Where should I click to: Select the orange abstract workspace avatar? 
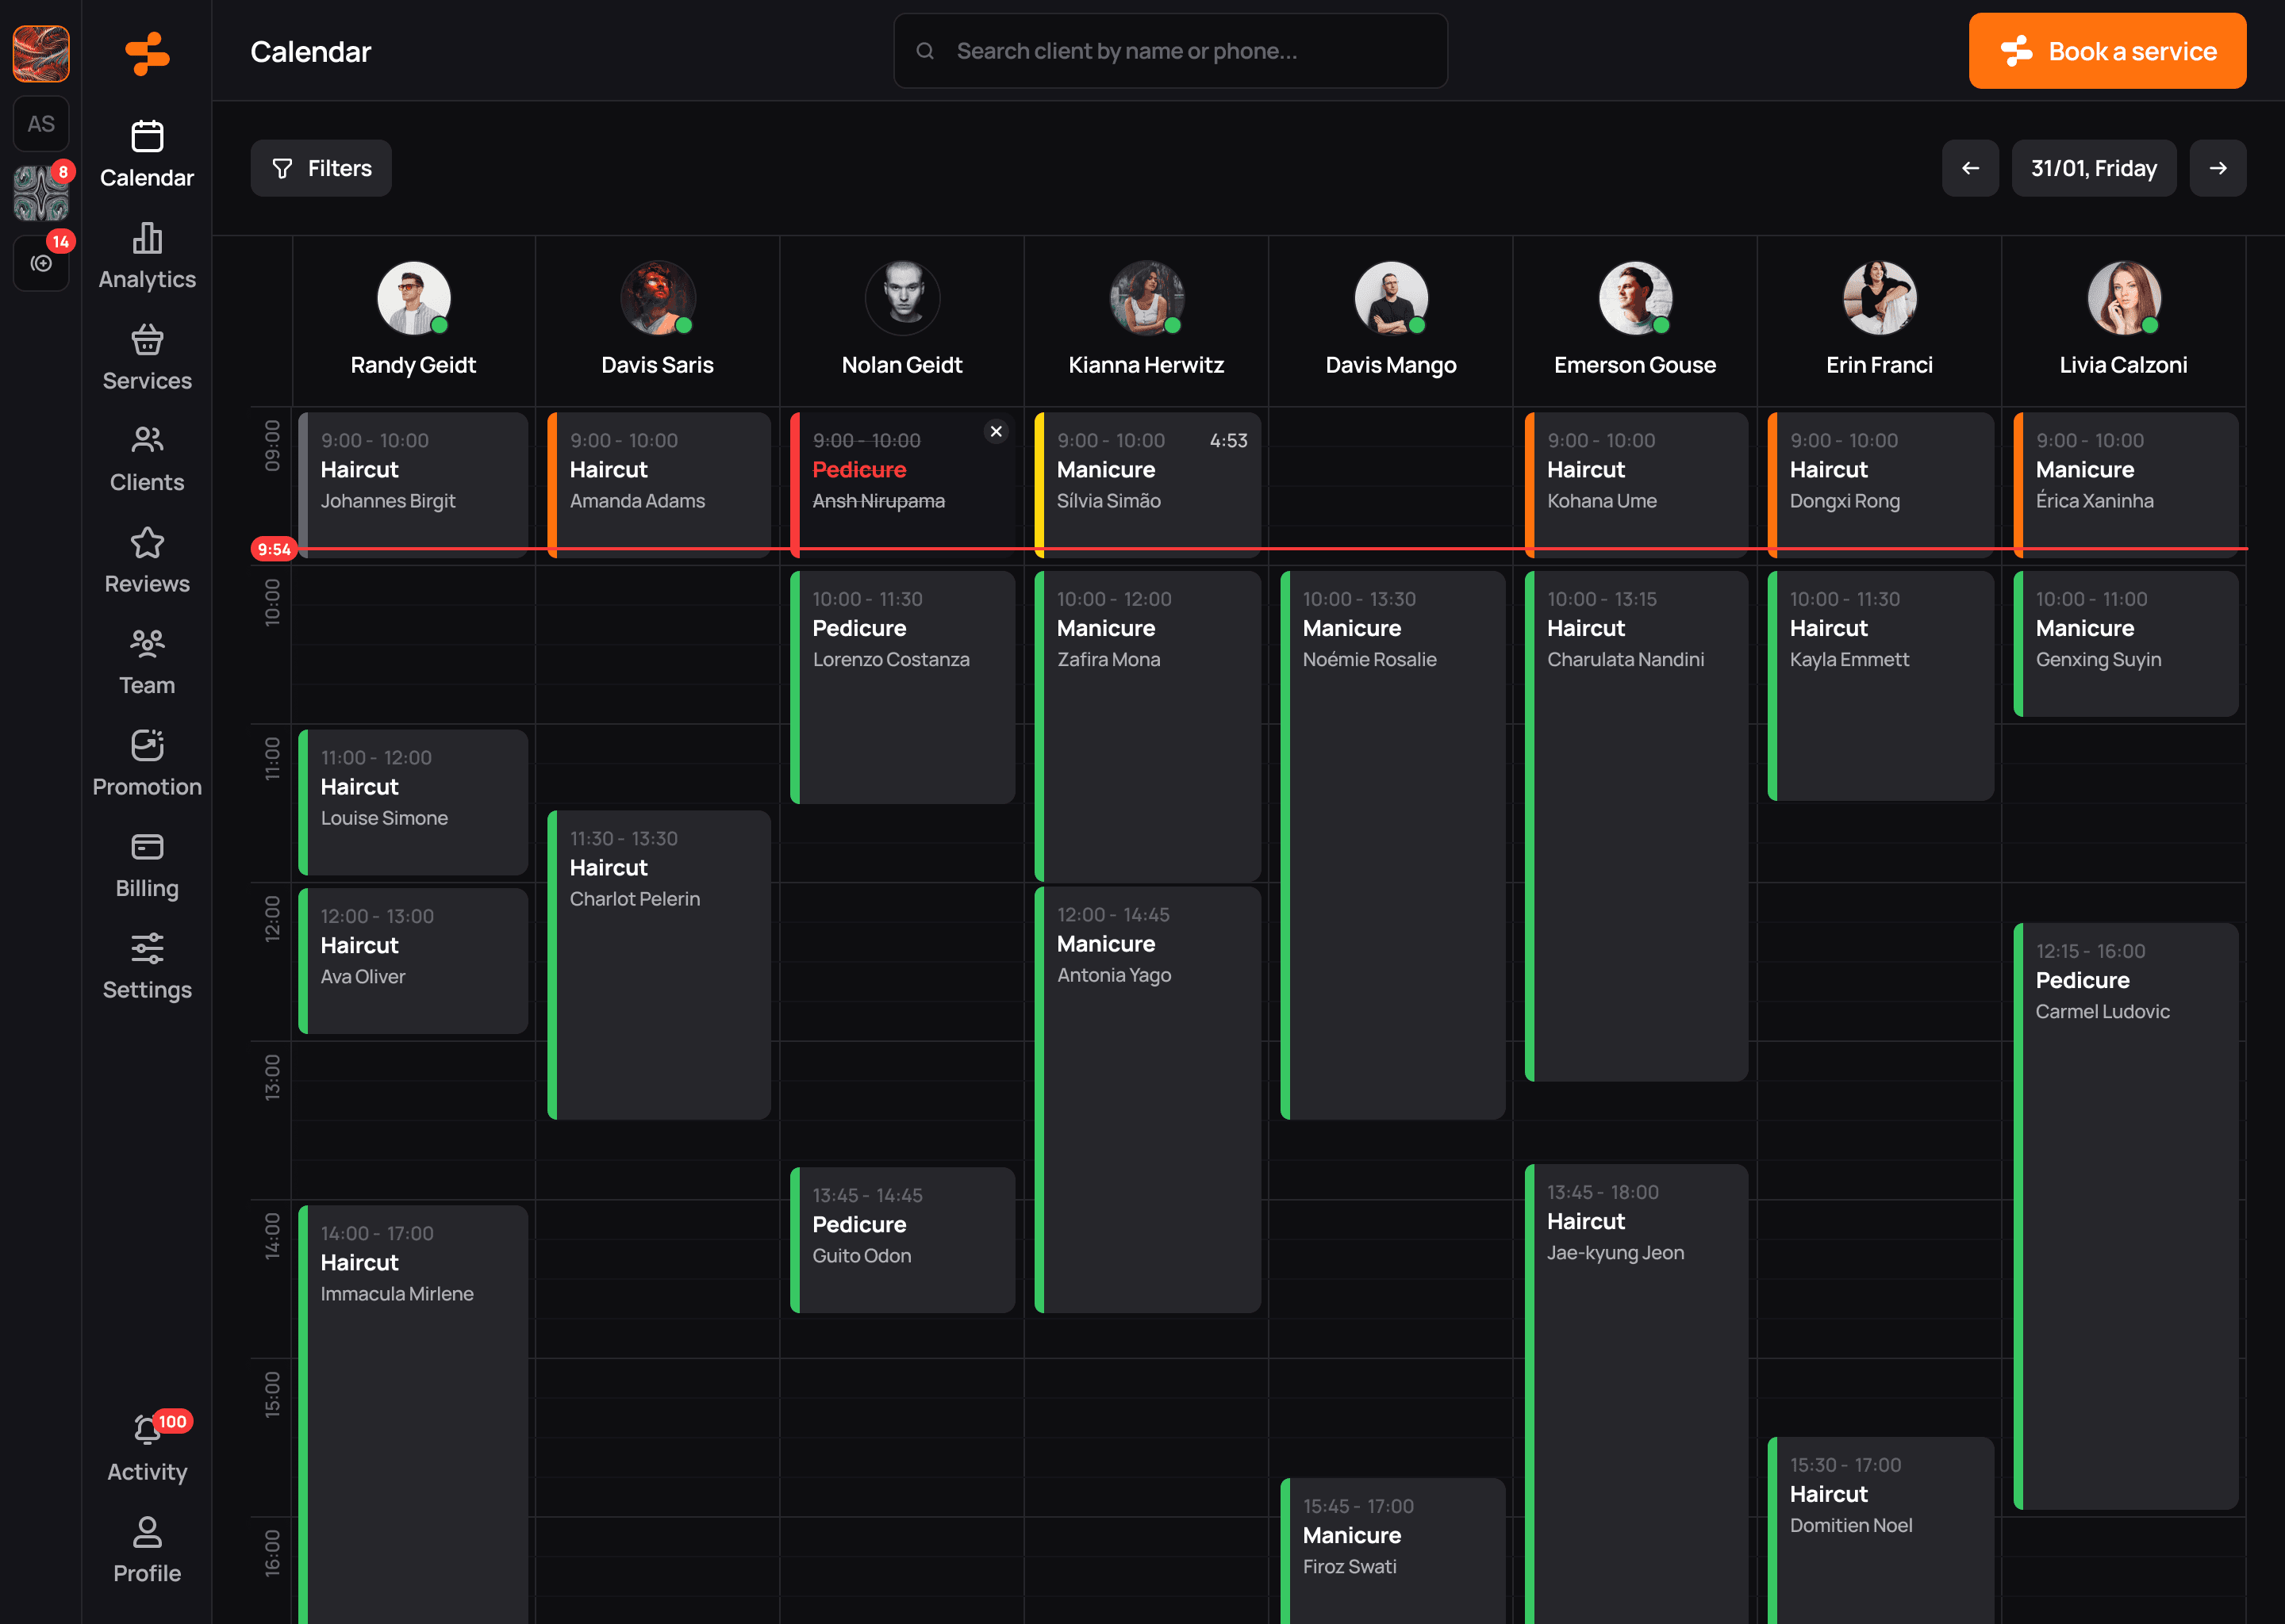[x=41, y=53]
